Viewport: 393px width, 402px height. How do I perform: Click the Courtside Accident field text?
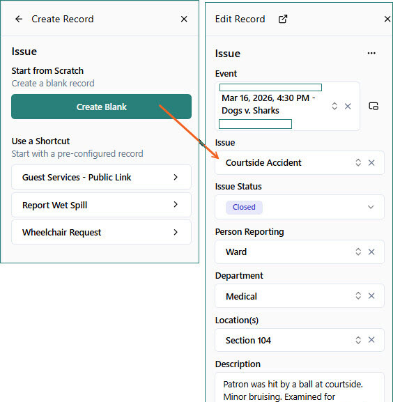pos(263,163)
